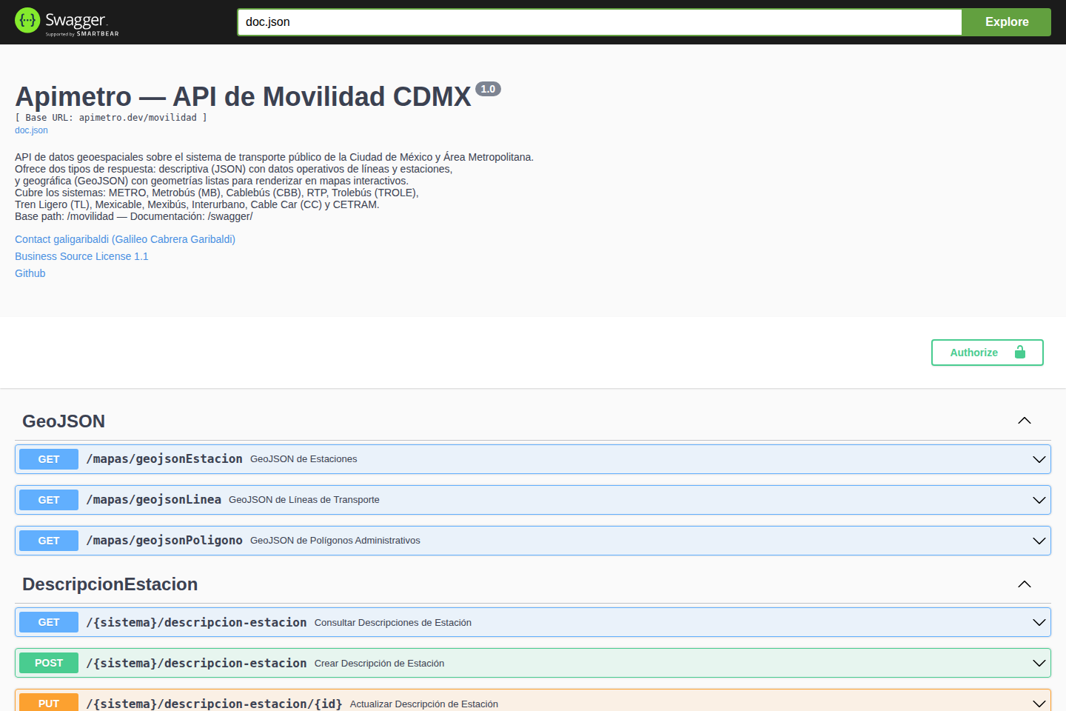Open the Contact galigaribaldi link

pos(125,239)
